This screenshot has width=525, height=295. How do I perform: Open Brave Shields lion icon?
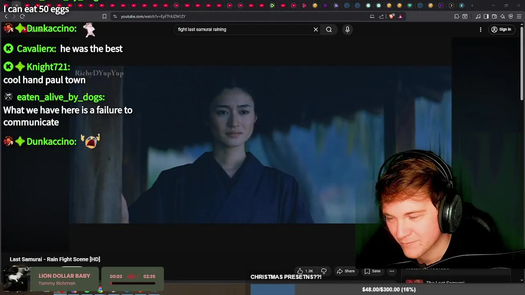(x=391, y=16)
